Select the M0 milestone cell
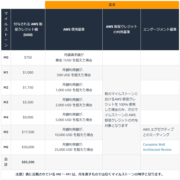Viewport: 180px width, 180px height. [6, 58]
